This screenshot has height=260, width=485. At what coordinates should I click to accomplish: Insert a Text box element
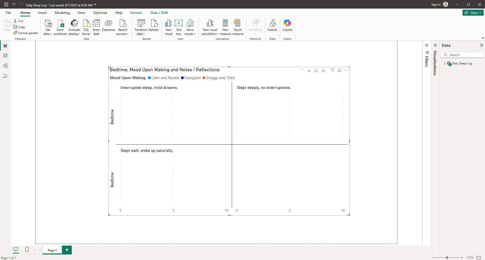click(x=179, y=27)
